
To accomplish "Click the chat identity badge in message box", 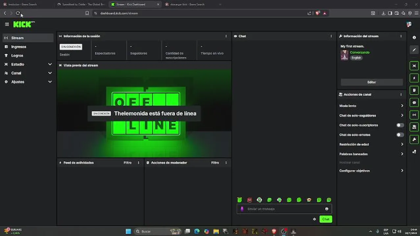I will coord(242,209).
